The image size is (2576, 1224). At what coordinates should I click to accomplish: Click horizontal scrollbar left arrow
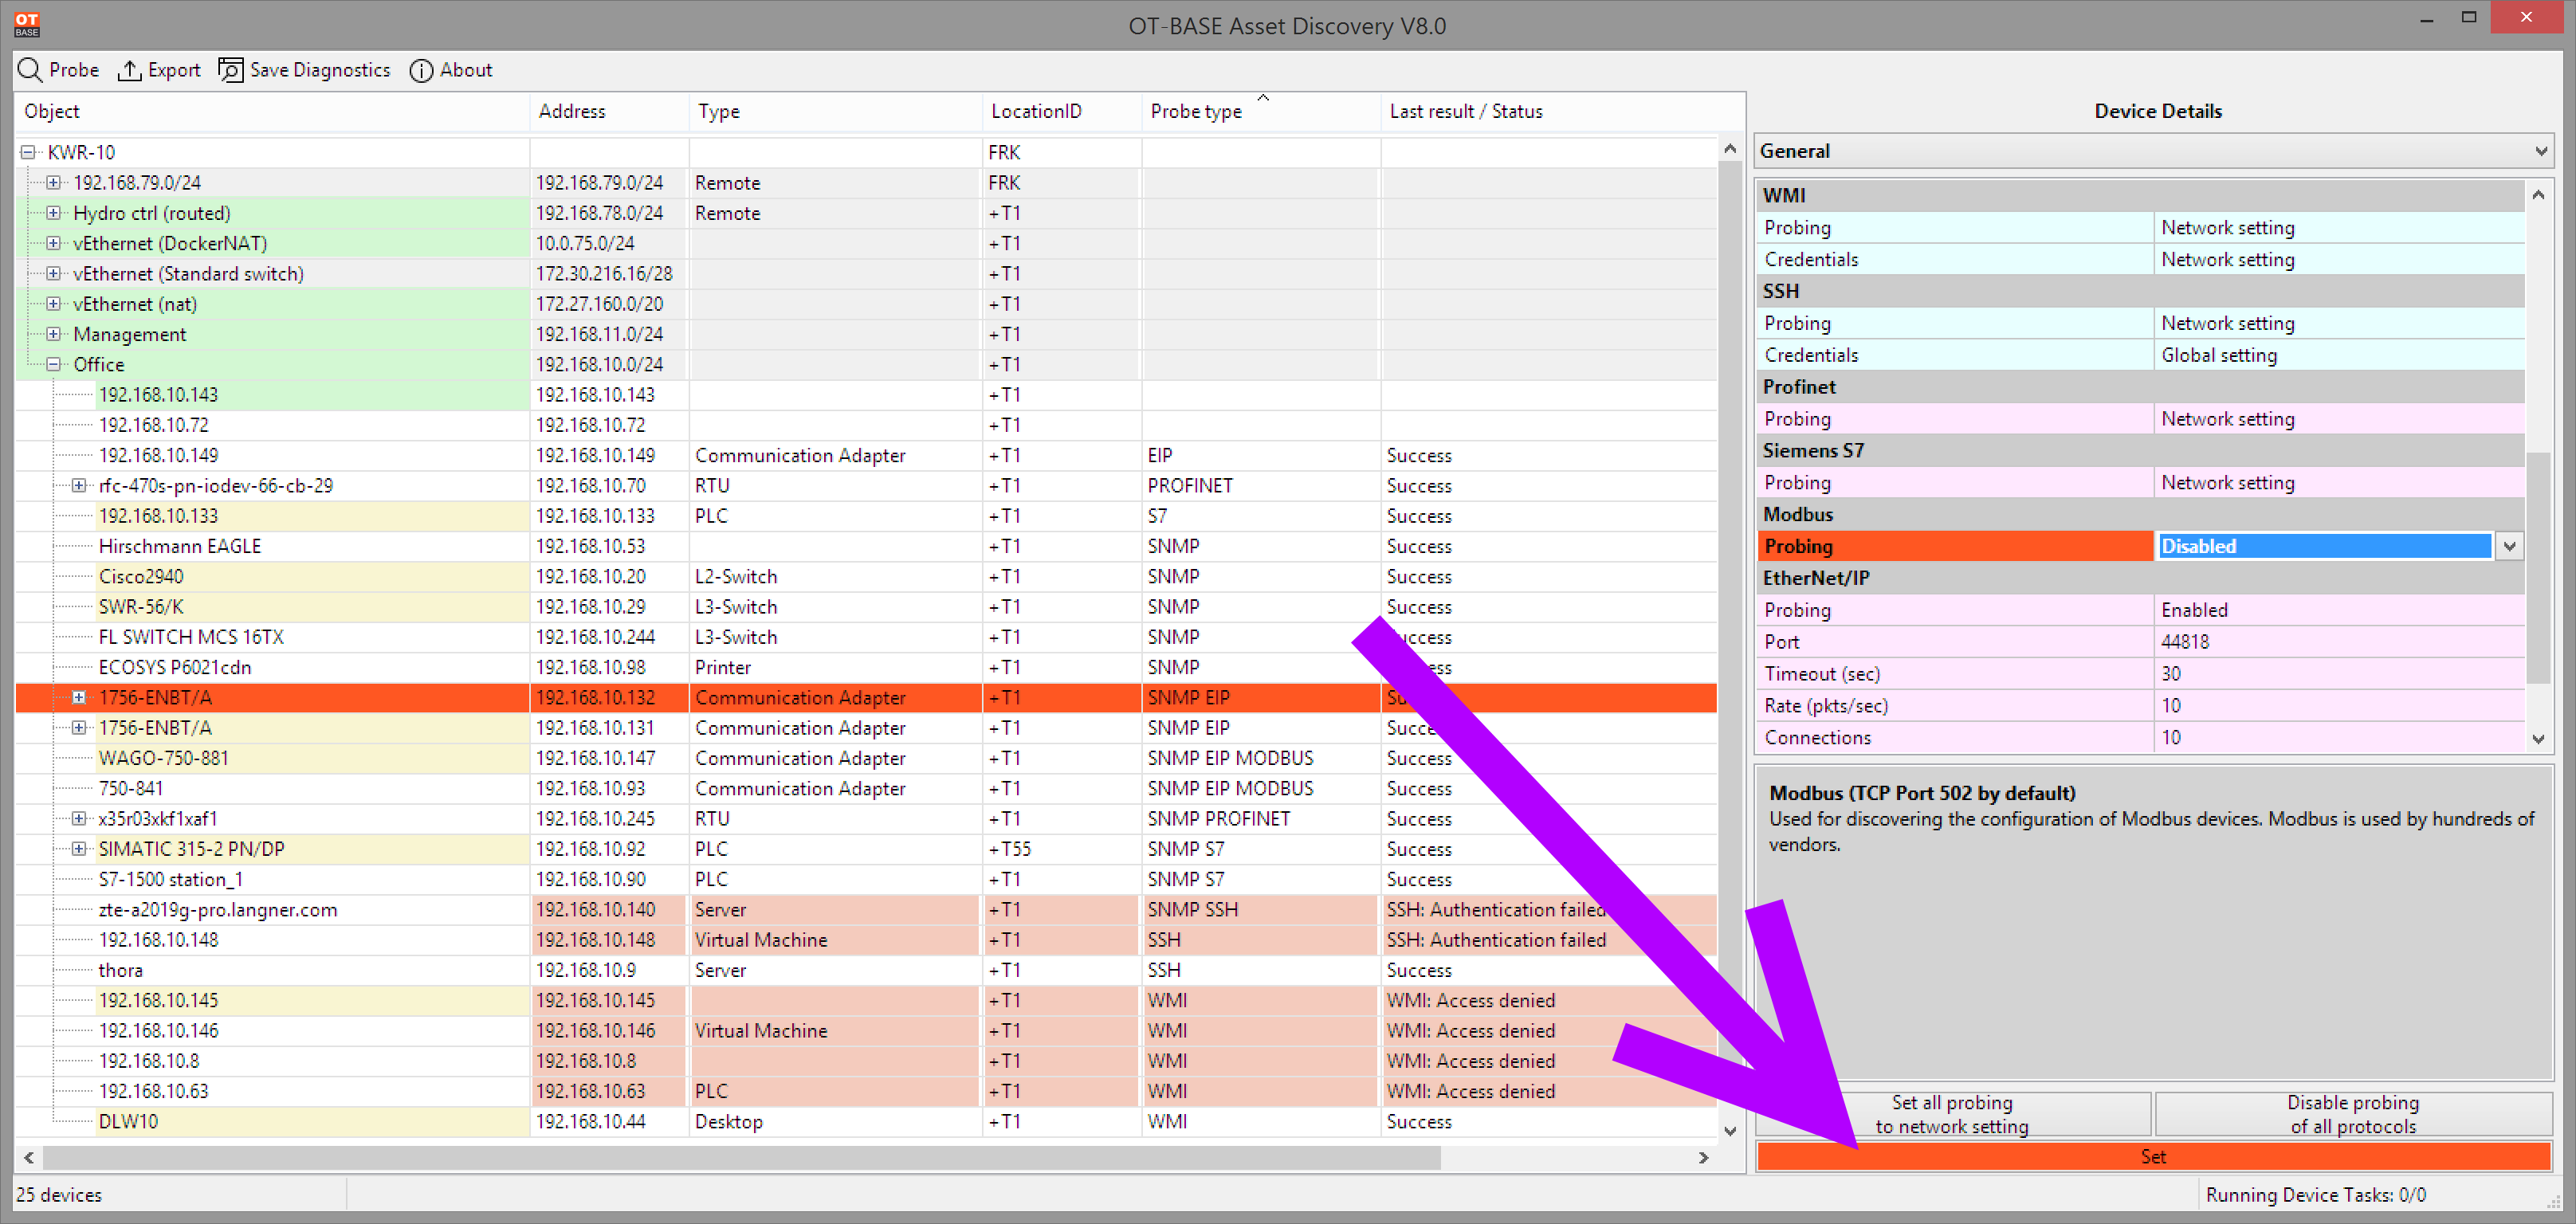click(29, 1157)
